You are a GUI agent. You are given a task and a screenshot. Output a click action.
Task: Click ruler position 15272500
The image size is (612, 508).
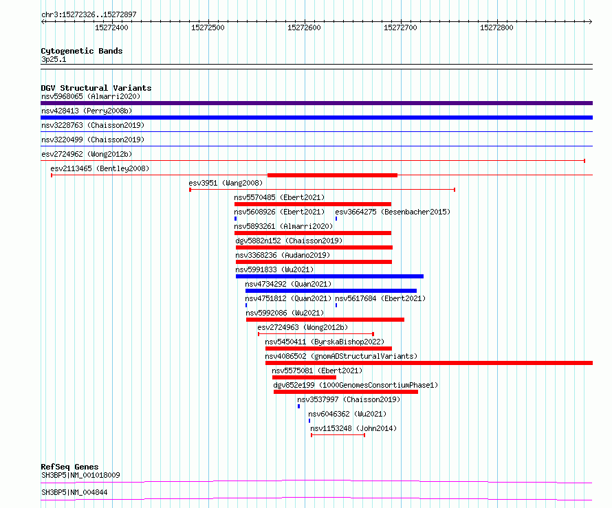coord(208,27)
